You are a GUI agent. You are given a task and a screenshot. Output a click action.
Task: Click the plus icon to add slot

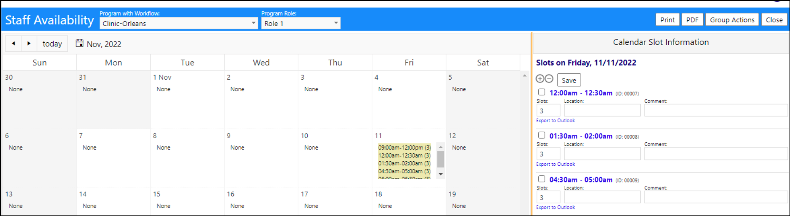click(x=540, y=79)
